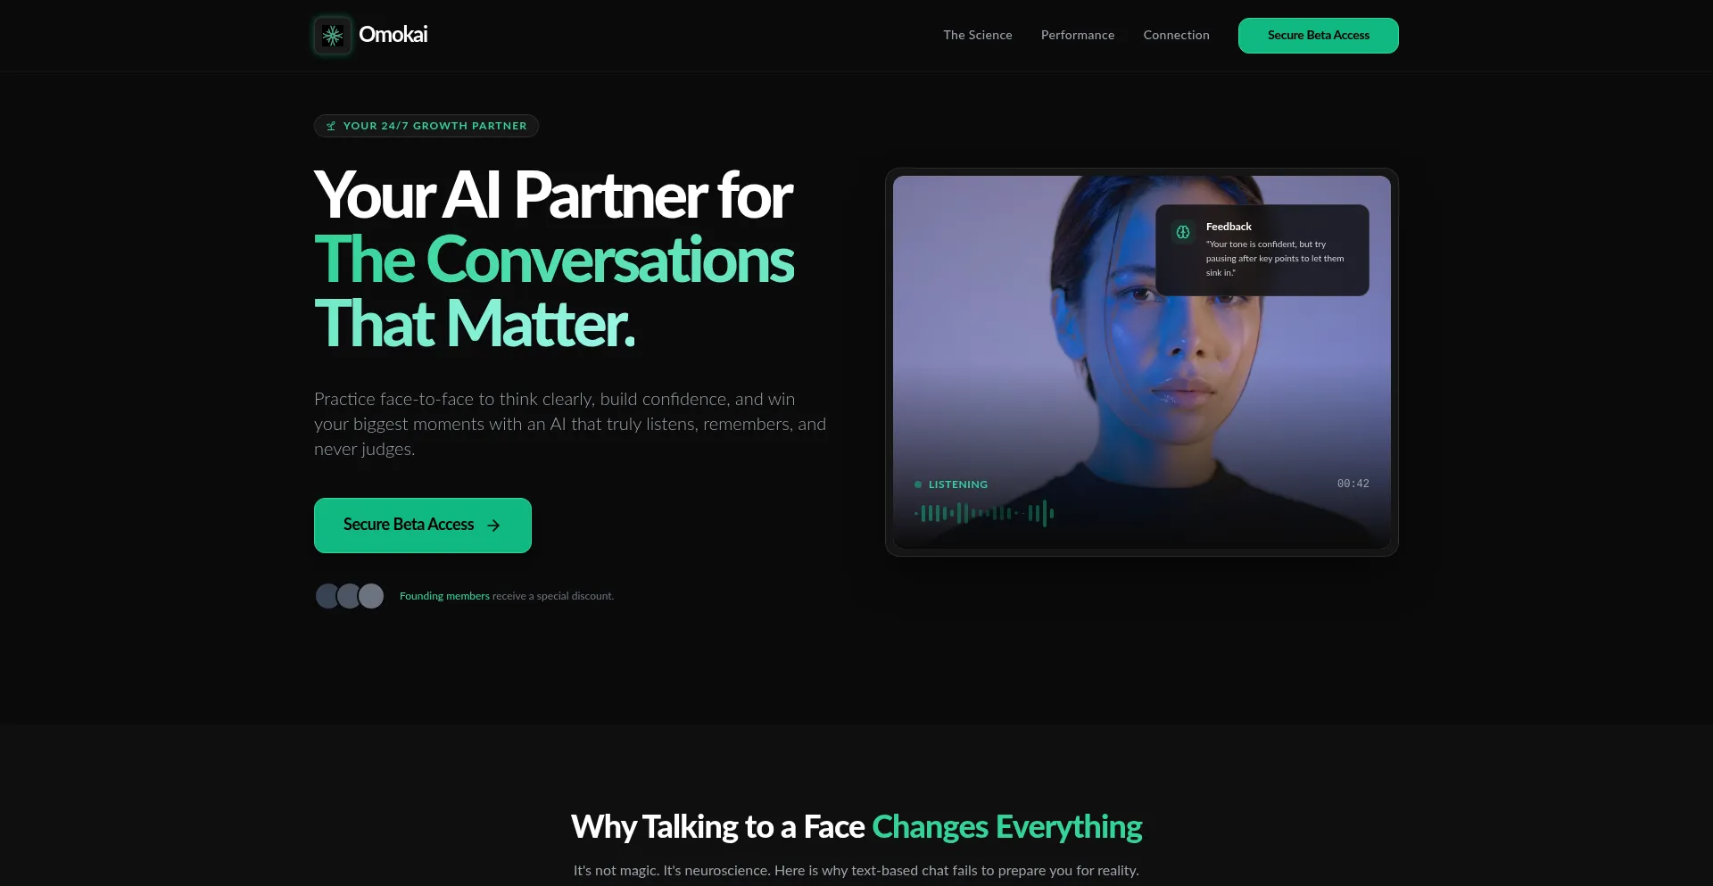Image resolution: width=1713 pixels, height=886 pixels.
Task: Click the Listening label
Action: (x=957, y=484)
